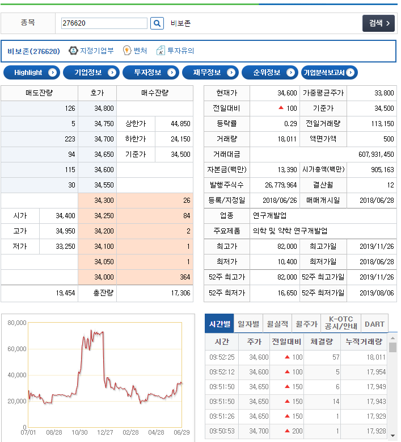
Task: Click the arrow icon on 재무정보 button
Action: (231, 73)
